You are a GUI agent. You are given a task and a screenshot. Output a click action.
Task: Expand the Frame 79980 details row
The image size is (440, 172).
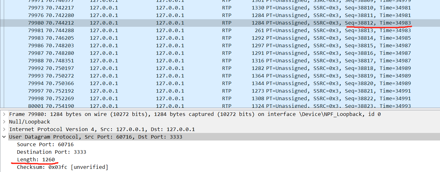(x=4, y=114)
